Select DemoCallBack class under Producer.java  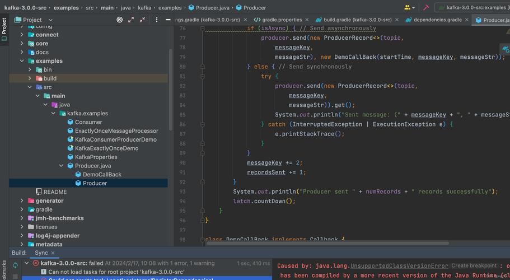pyautogui.click(x=102, y=174)
